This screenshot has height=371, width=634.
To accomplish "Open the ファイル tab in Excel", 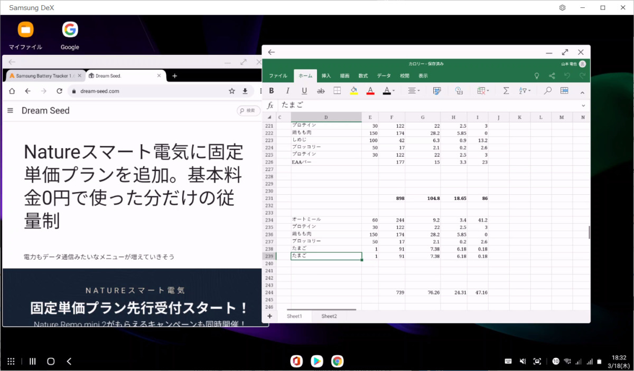I will coord(278,76).
